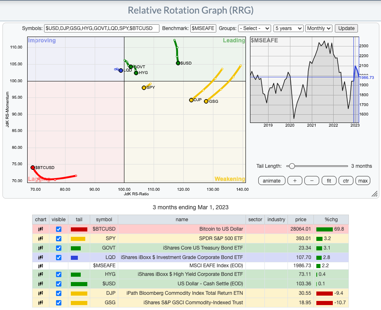The height and width of the screenshot is (310, 381).
Task: Click the red tail swatch for $BTCUSD
Action: click(x=79, y=229)
